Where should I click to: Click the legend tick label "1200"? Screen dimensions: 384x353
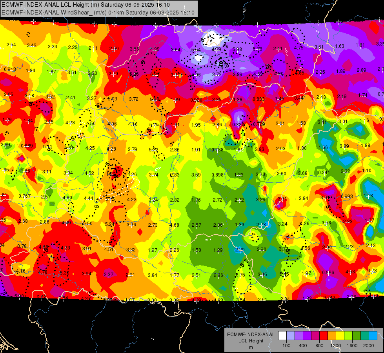click(335, 346)
